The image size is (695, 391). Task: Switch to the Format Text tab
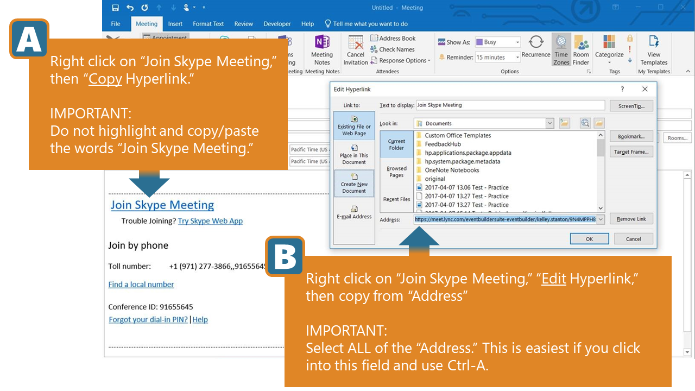208,24
